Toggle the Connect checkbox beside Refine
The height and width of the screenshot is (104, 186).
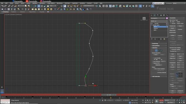pos(178,36)
